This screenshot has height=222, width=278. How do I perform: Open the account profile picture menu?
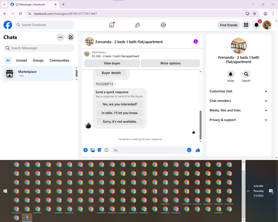(x=267, y=25)
